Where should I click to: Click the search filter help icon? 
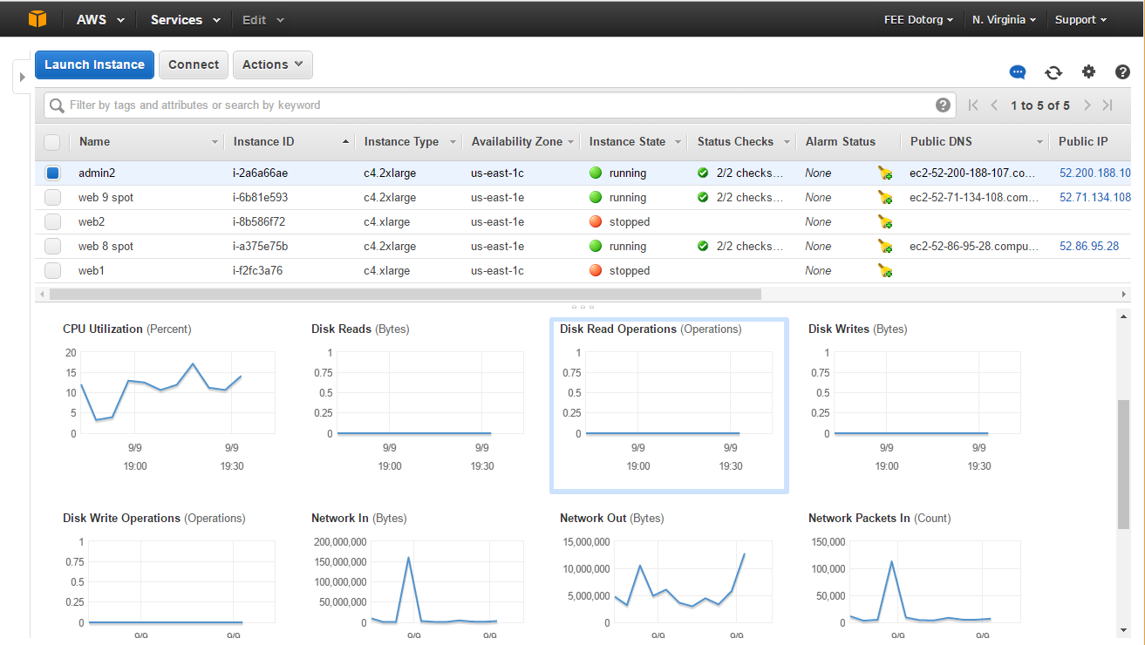tap(943, 105)
